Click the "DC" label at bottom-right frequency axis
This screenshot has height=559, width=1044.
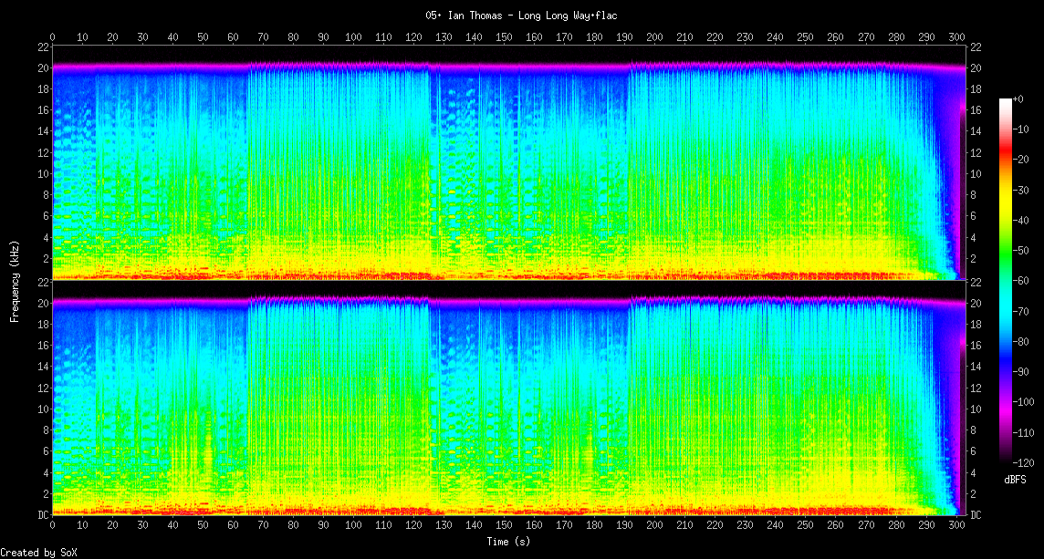[x=976, y=515]
